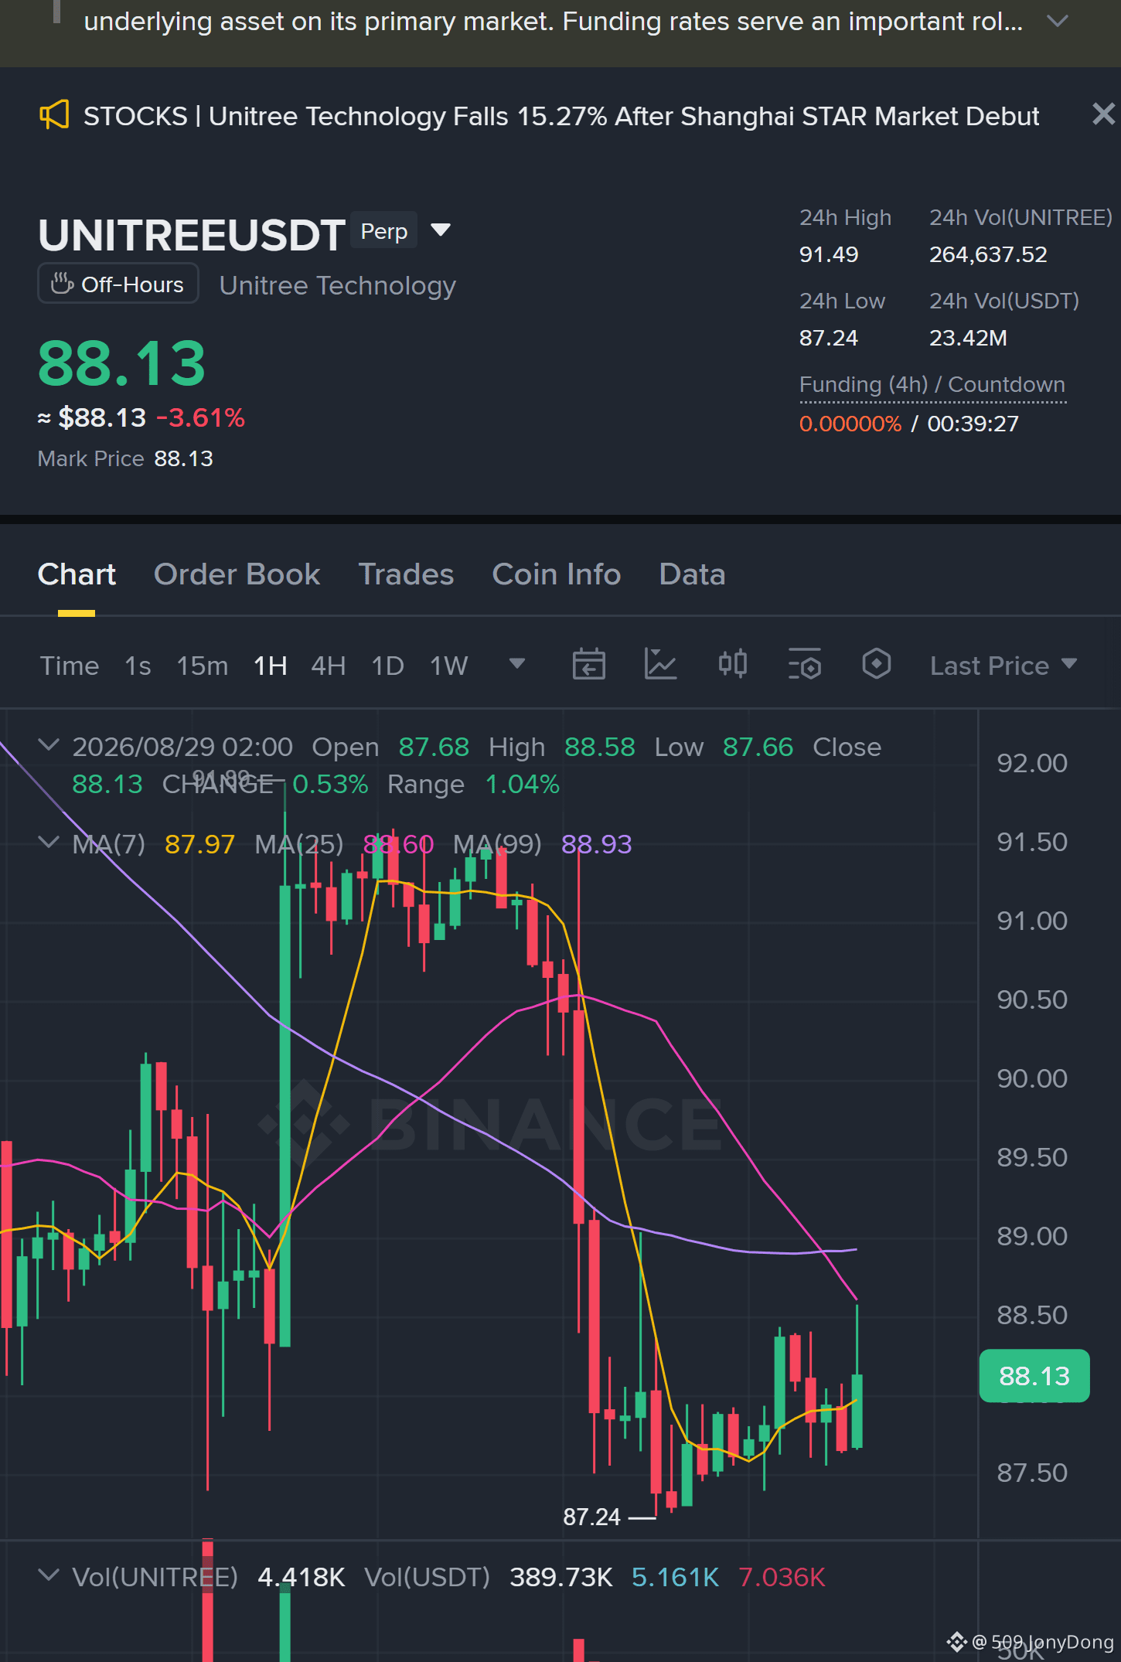Click the 24h High 91.49 value
The width and height of the screenshot is (1121, 1662).
829,254
